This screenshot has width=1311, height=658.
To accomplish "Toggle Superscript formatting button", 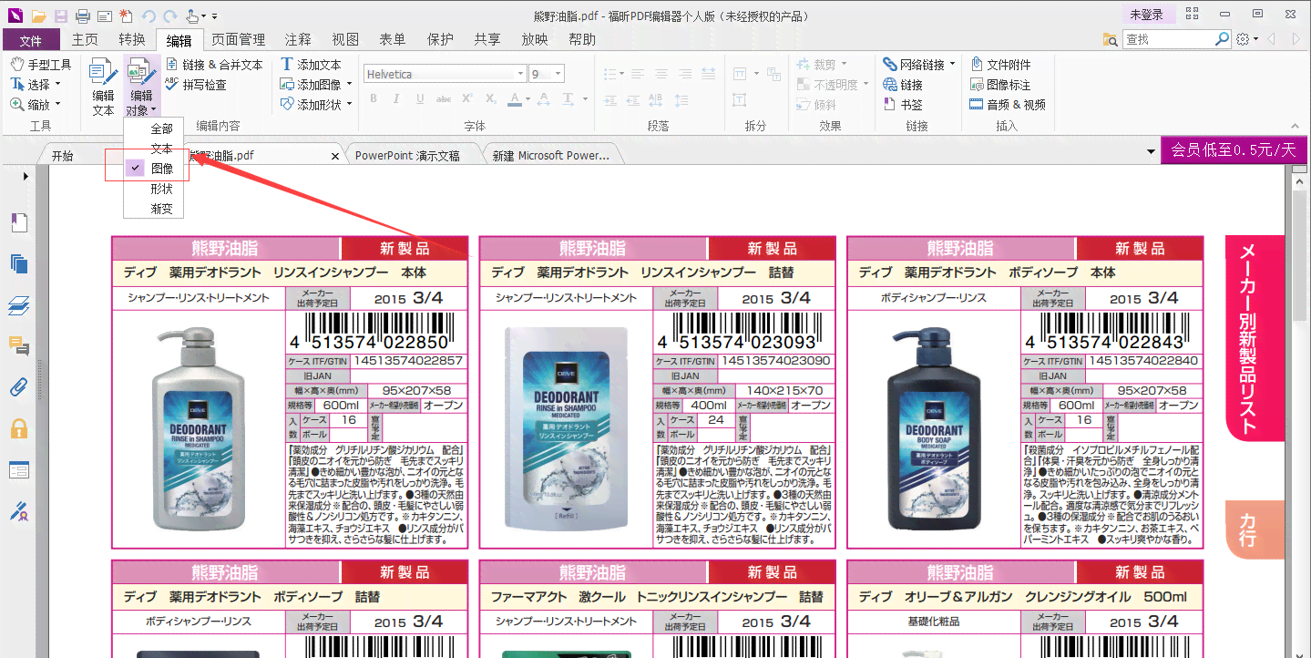I will tap(467, 98).
